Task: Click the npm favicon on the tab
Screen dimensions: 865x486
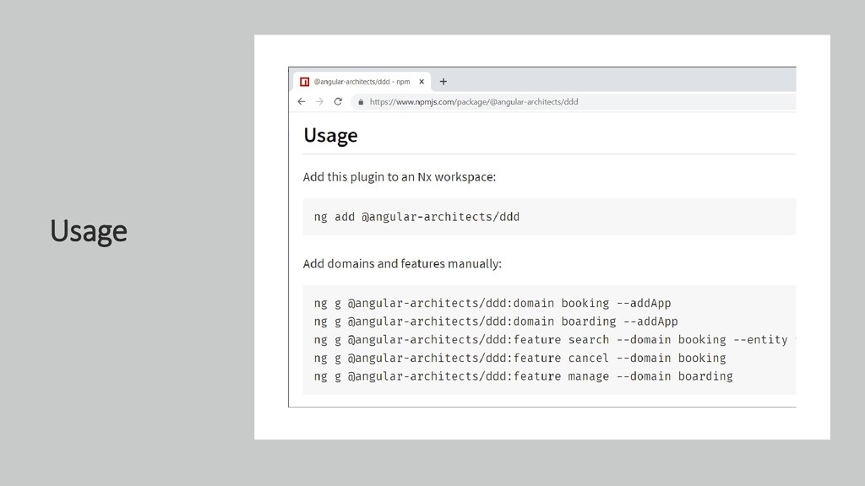Action: coord(304,82)
